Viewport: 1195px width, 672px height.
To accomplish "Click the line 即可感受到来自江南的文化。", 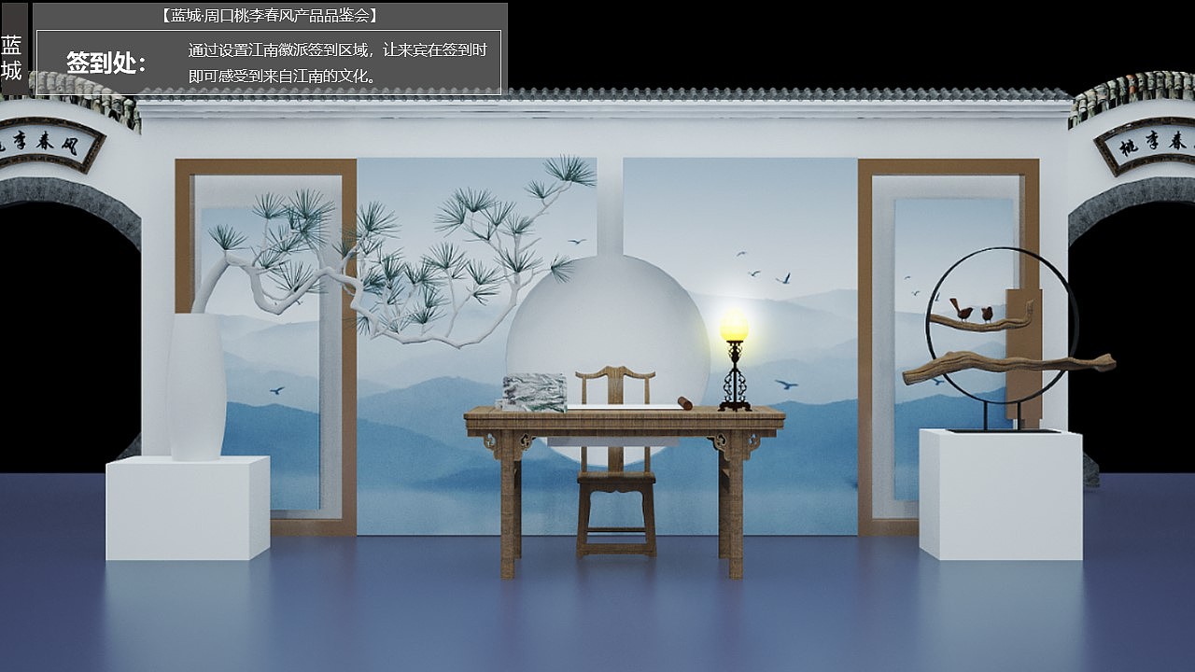I will point(283,77).
